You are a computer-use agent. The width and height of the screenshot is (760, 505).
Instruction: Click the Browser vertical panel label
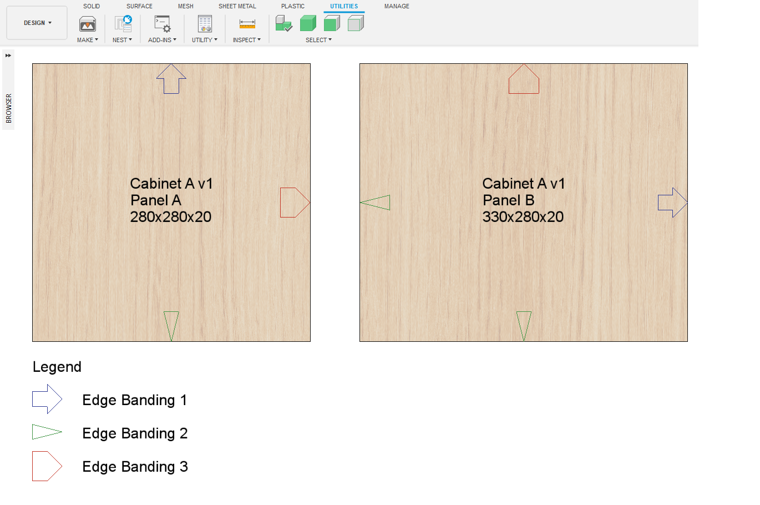click(x=9, y=108)
